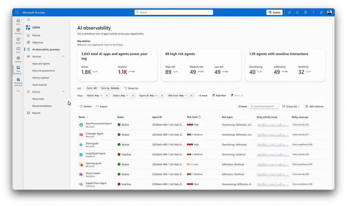Click Reset list
This screenshot has height=206, width=347.
tap(131, 88)
